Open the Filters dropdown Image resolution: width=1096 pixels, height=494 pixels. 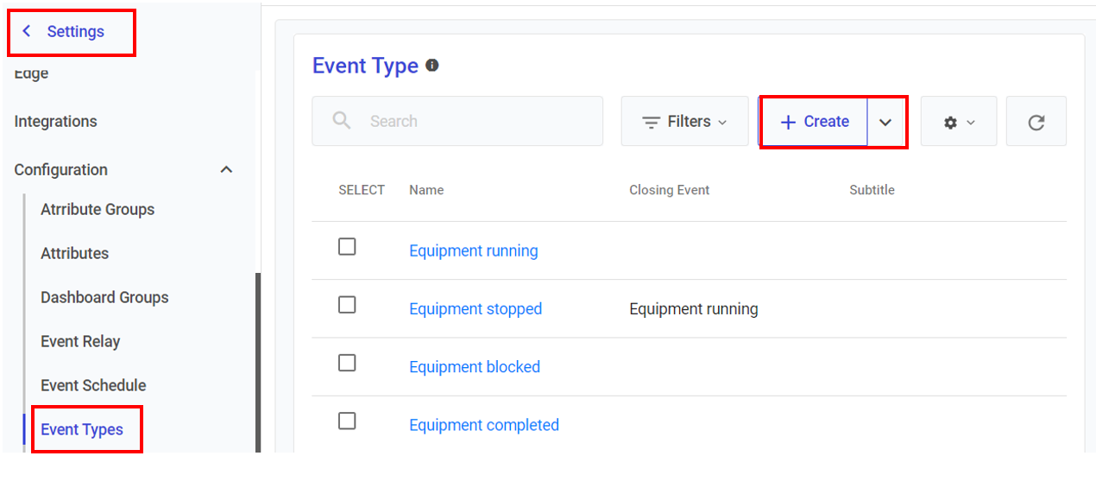tap(685, 122)
